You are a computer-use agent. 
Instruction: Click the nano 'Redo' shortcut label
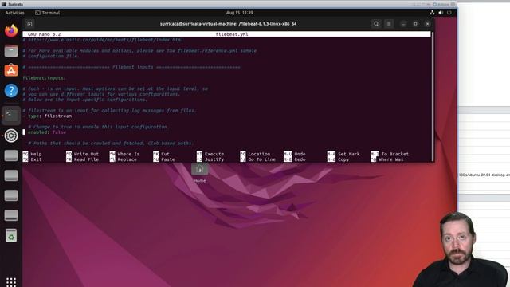point(300,159)
